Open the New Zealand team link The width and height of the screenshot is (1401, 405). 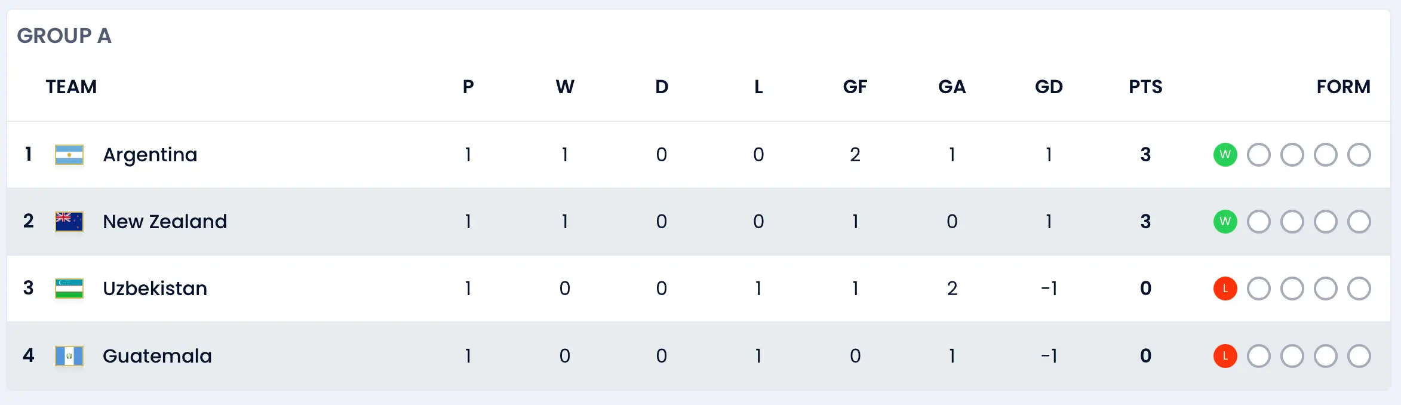coord(165,222)
